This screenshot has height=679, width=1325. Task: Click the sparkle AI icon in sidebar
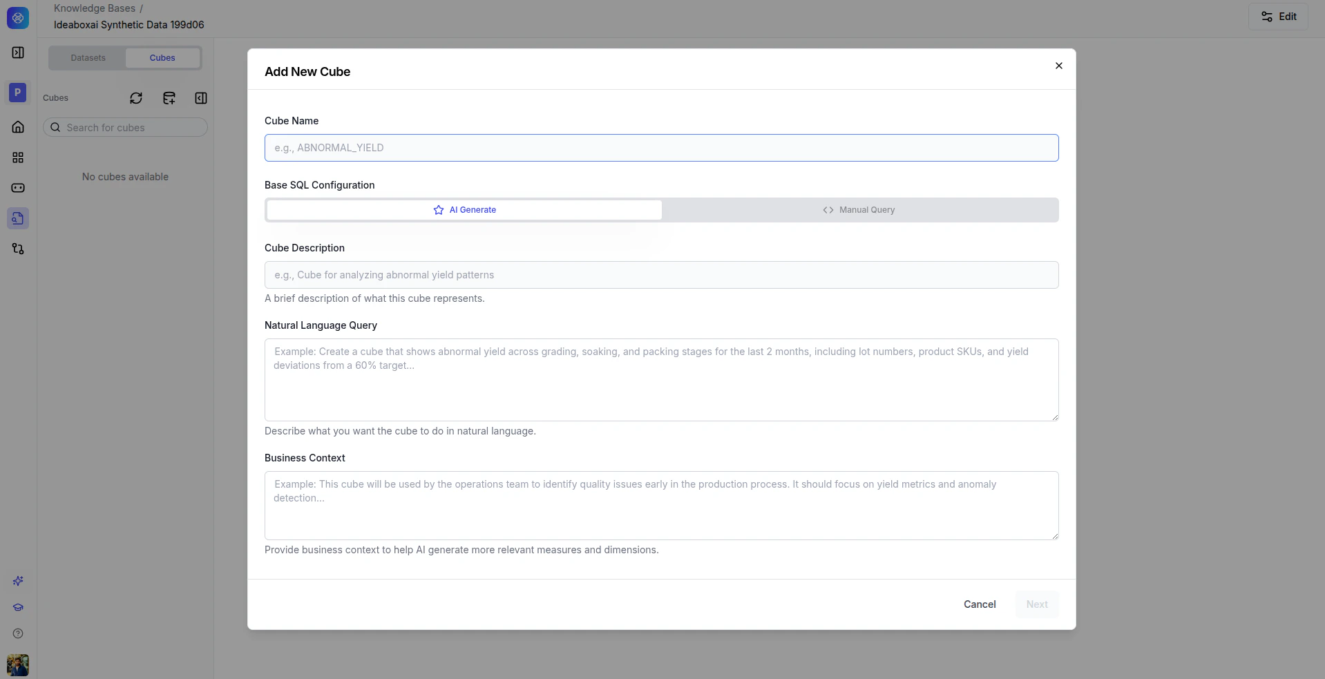point(18,581)
